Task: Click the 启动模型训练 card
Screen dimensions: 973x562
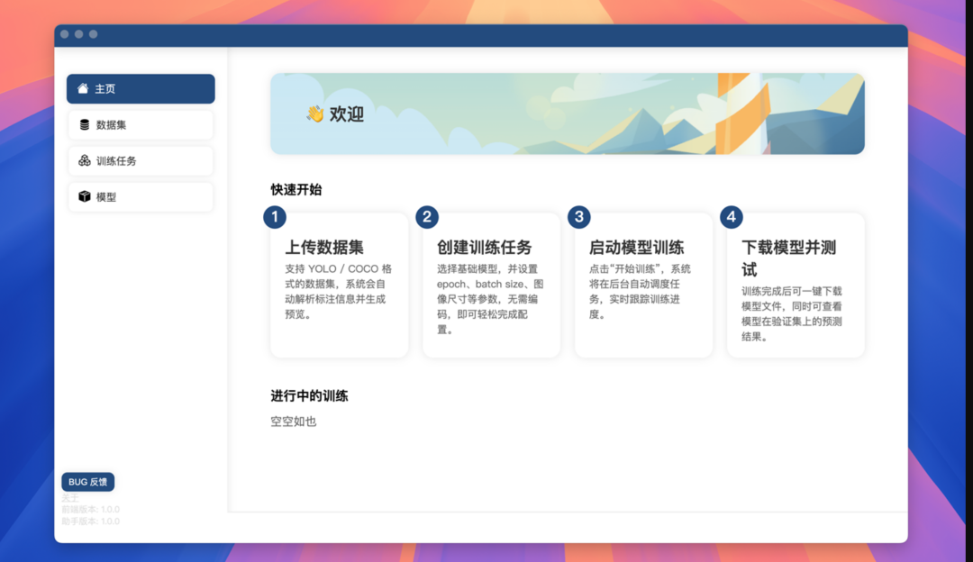Action: [x=643, y=288]
